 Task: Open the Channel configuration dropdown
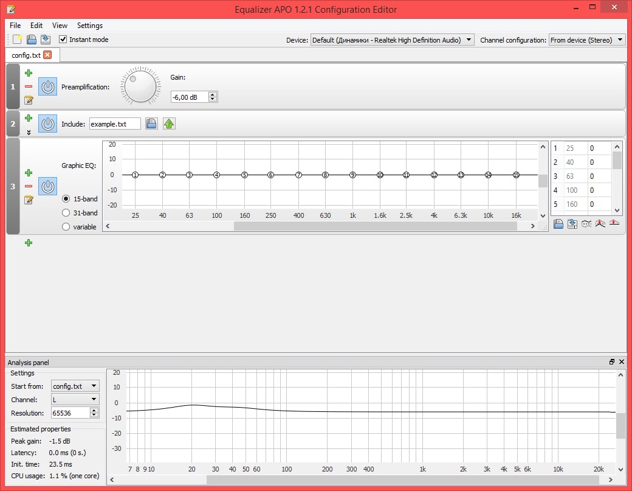(587, 40)
